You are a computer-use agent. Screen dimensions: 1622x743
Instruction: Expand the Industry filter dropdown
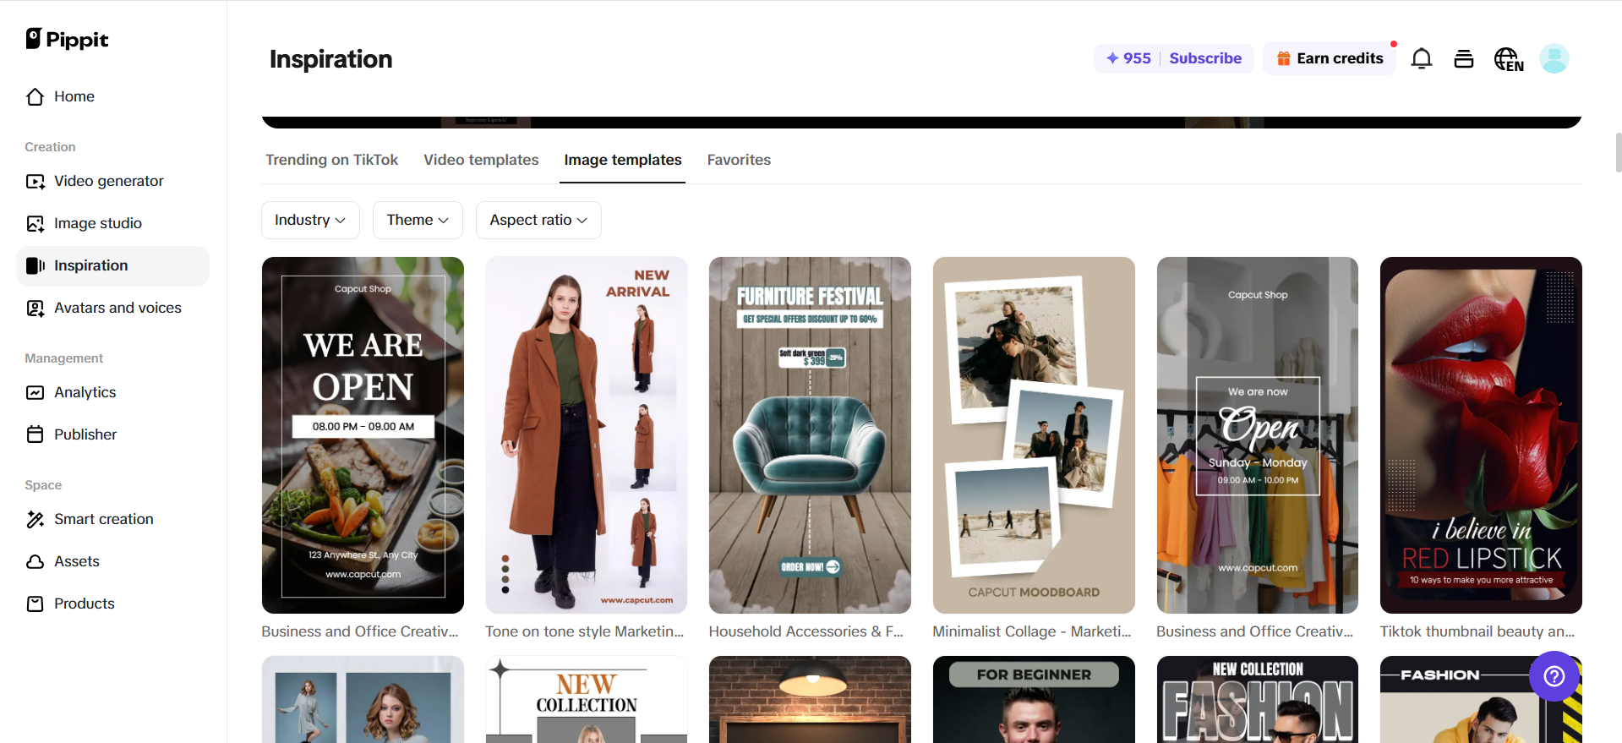(310, 220)
